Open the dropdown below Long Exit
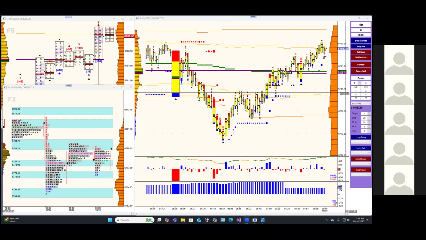426x240 pixels. [x=361, y=153]
